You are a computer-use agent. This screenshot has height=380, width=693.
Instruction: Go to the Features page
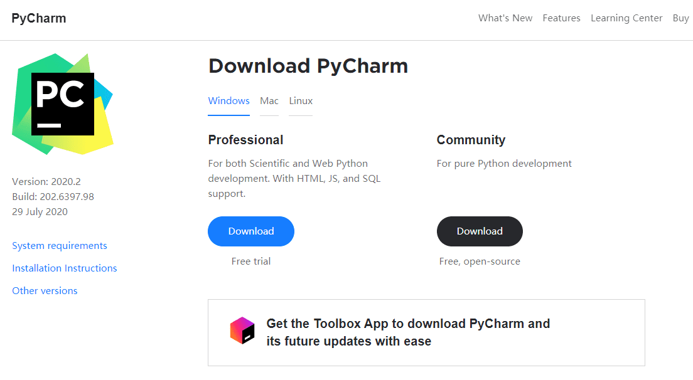pyautogui.click(x=561, y=18)
